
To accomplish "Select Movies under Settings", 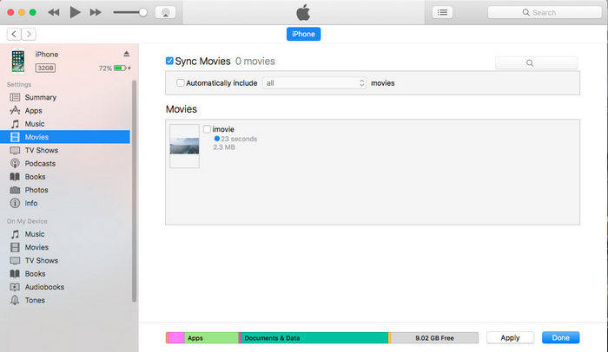I will 65,137.
